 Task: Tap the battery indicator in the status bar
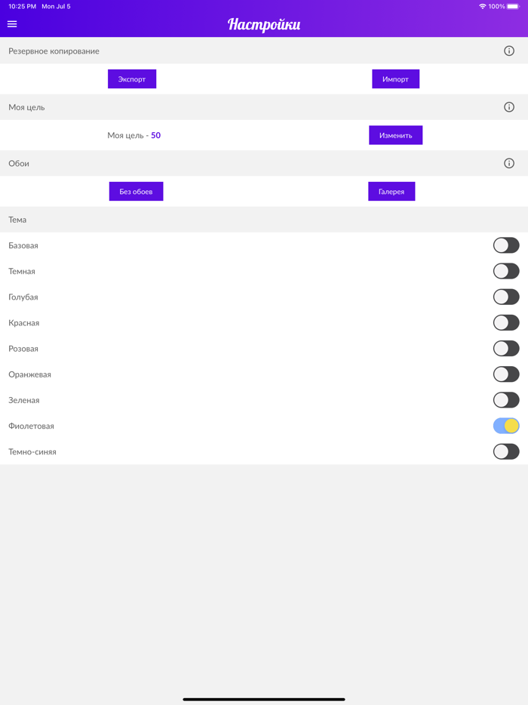[x=514, y=6]
